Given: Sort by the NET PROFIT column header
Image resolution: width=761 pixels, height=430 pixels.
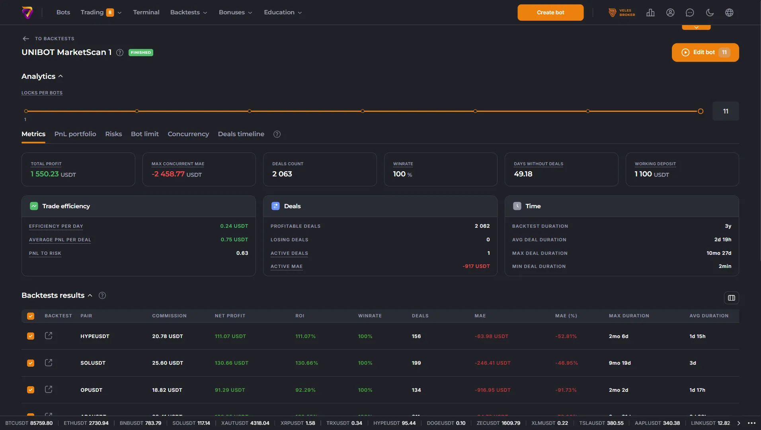Looking at the screenshot, I should click(230, 316).
